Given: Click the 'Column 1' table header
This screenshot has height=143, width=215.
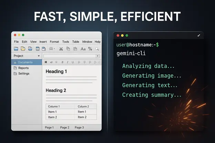Looking at the screenshot, I should click(x=54, y=106).
